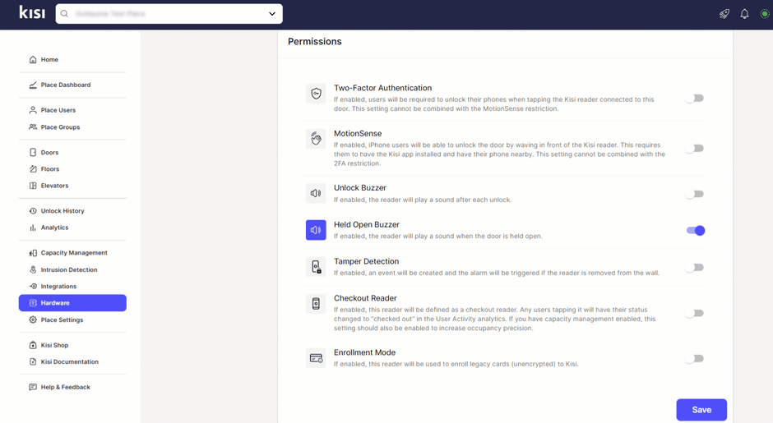Click the Two-Factor Authentication shield icon
This screenshot has width=773, height=423.
(316, 93)
